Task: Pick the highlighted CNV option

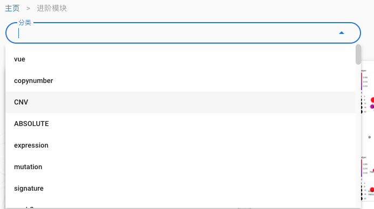Action: 180,102
